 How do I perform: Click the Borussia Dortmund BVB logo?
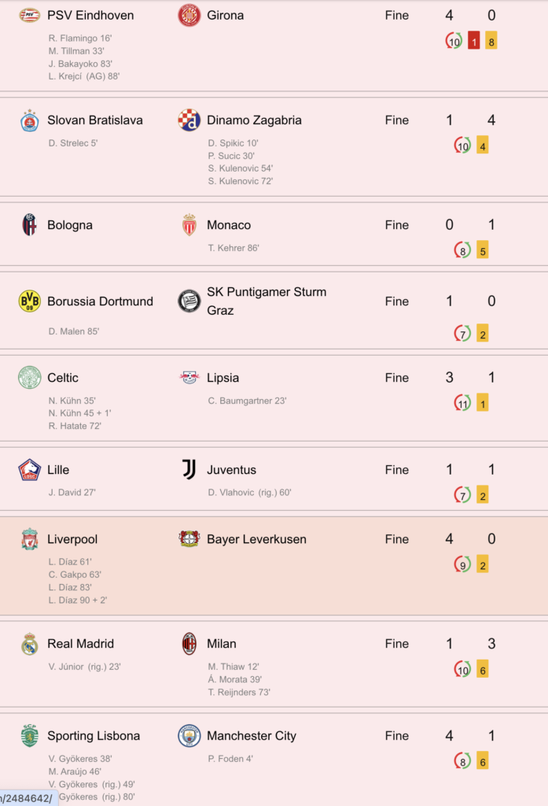click(29, 301)
